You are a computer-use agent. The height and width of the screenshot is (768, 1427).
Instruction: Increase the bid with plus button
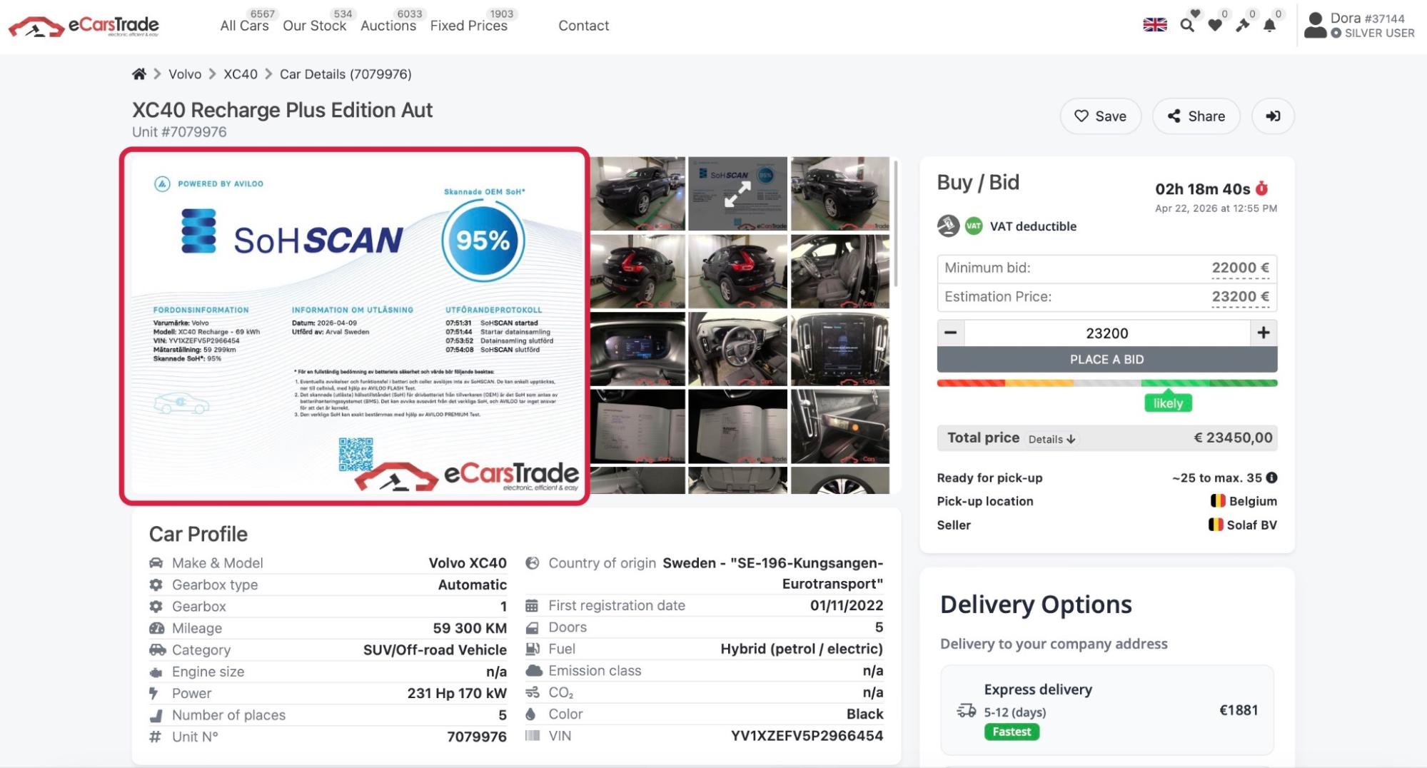[1263, 333]
